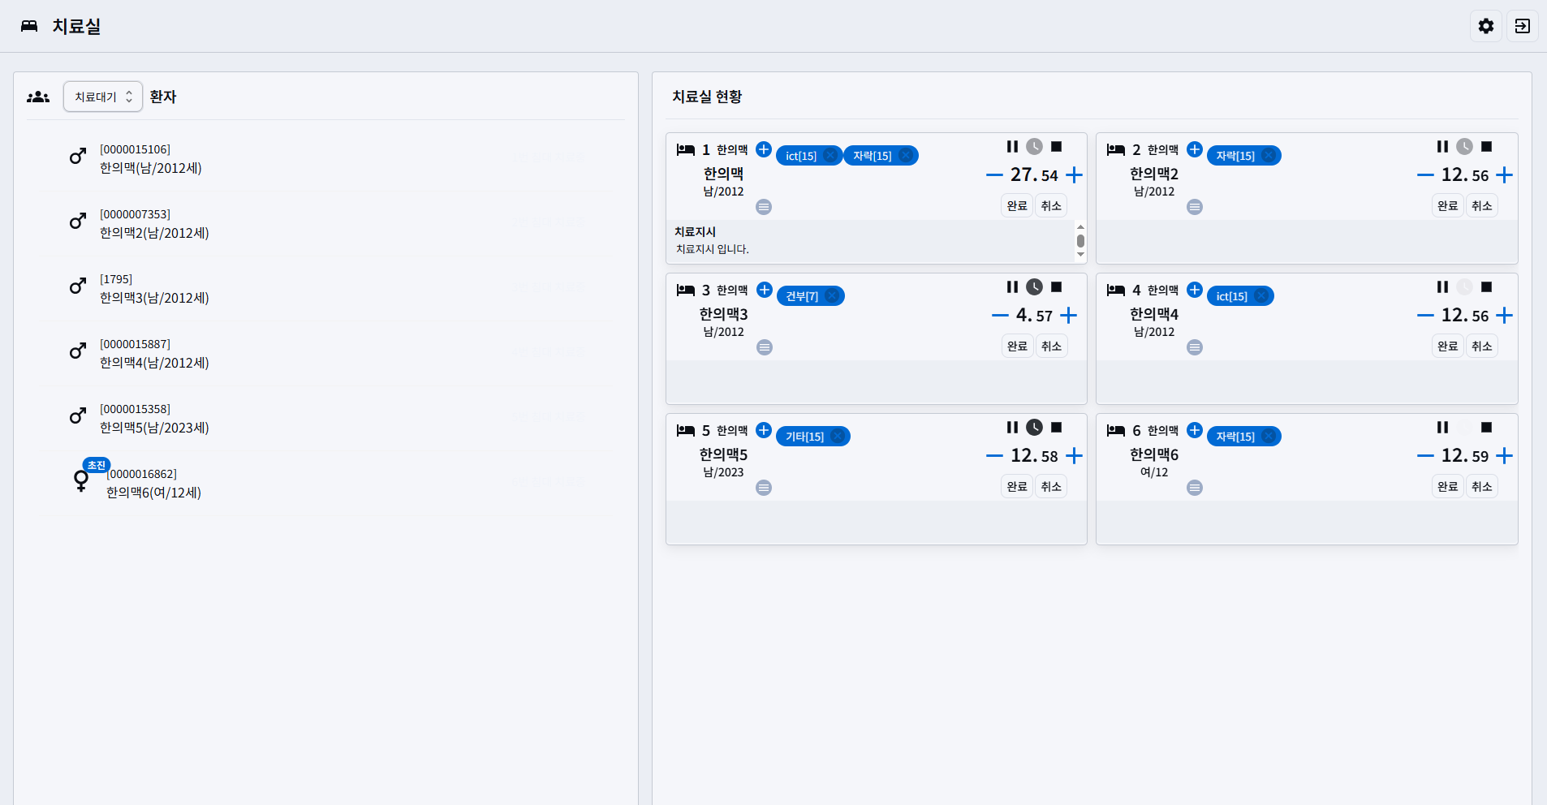Remove the ict[15] tag from bed 1

coord(830,156)
